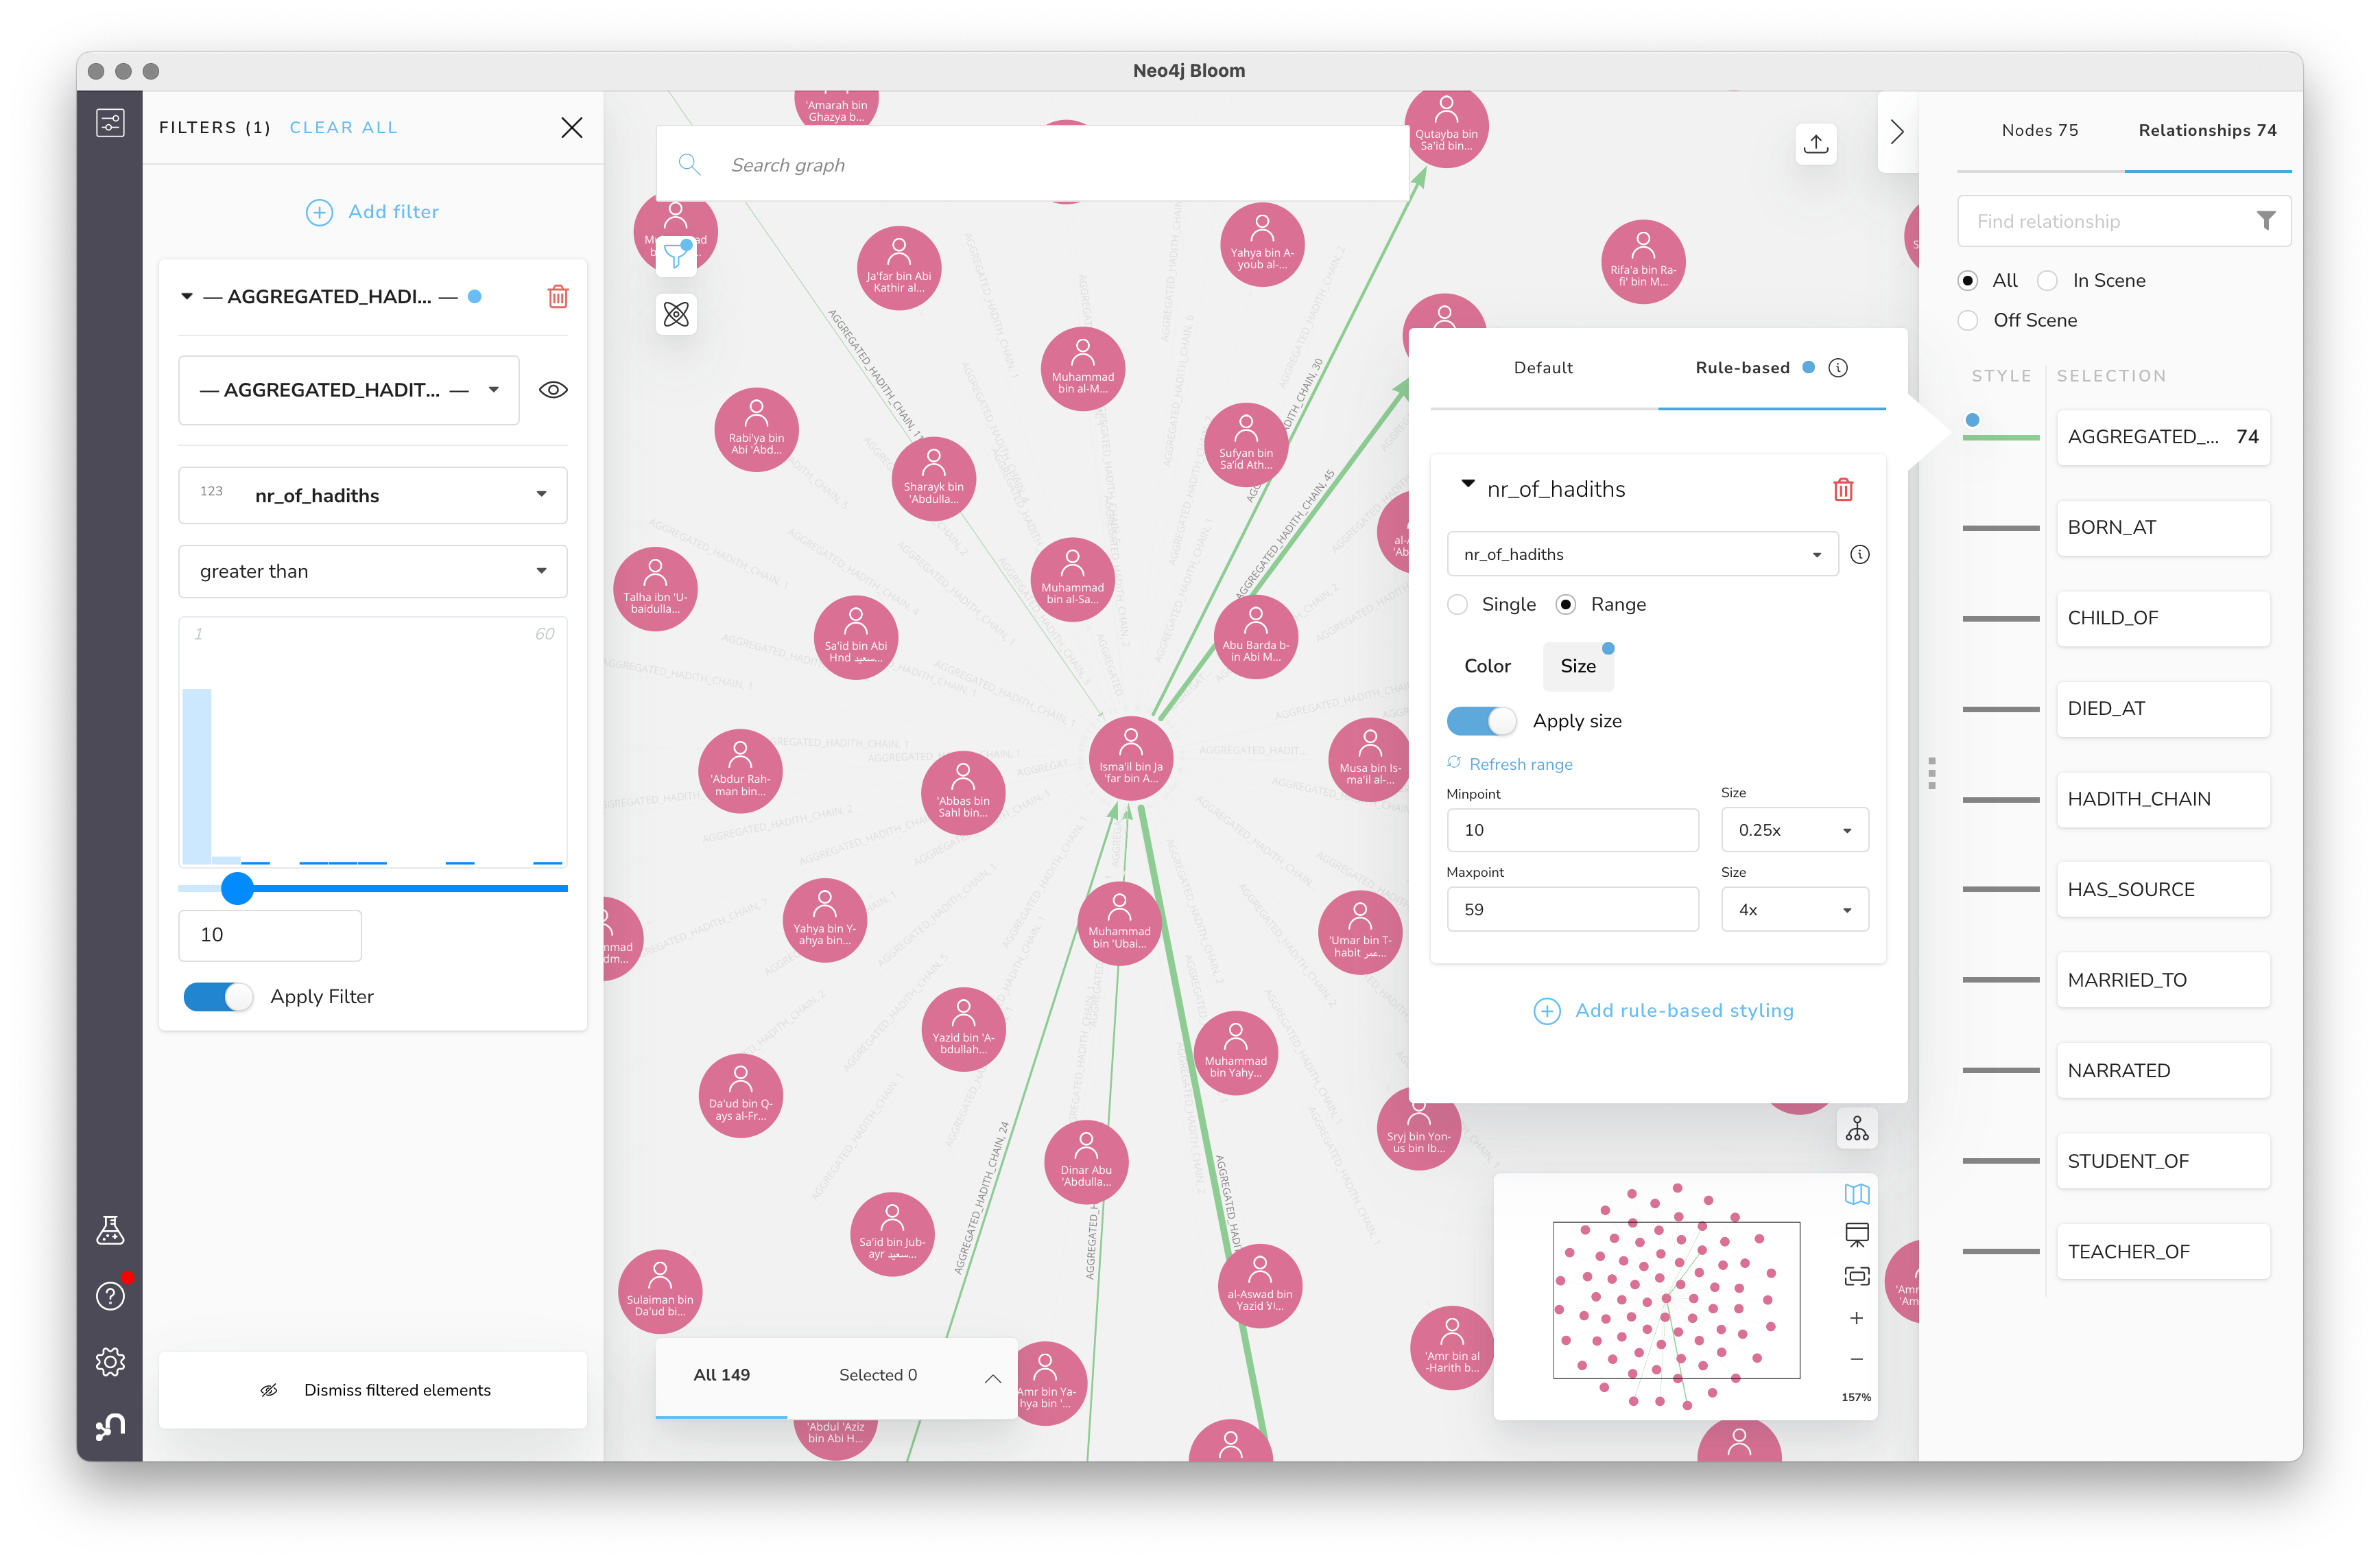
Task: Click the hierarchical layout icon
Action: [1856, 1129]
